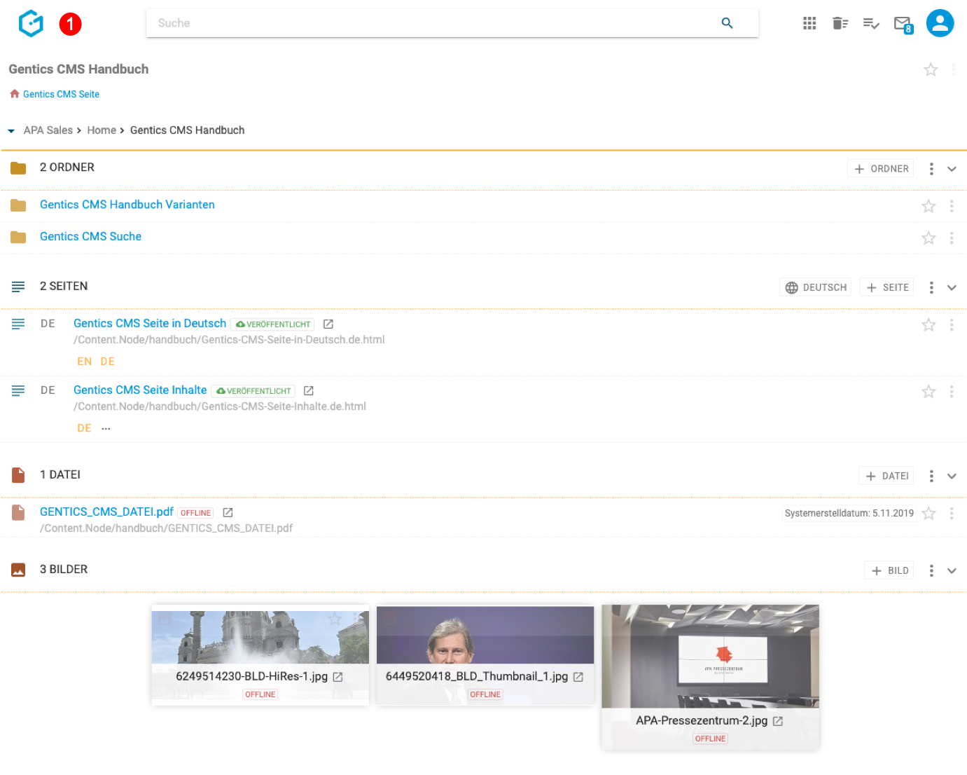Click folder icon of Gentics CMS Suche
The width and height of the screenshot is (967, 775).
pyautogui.click(x=18, y=238)
